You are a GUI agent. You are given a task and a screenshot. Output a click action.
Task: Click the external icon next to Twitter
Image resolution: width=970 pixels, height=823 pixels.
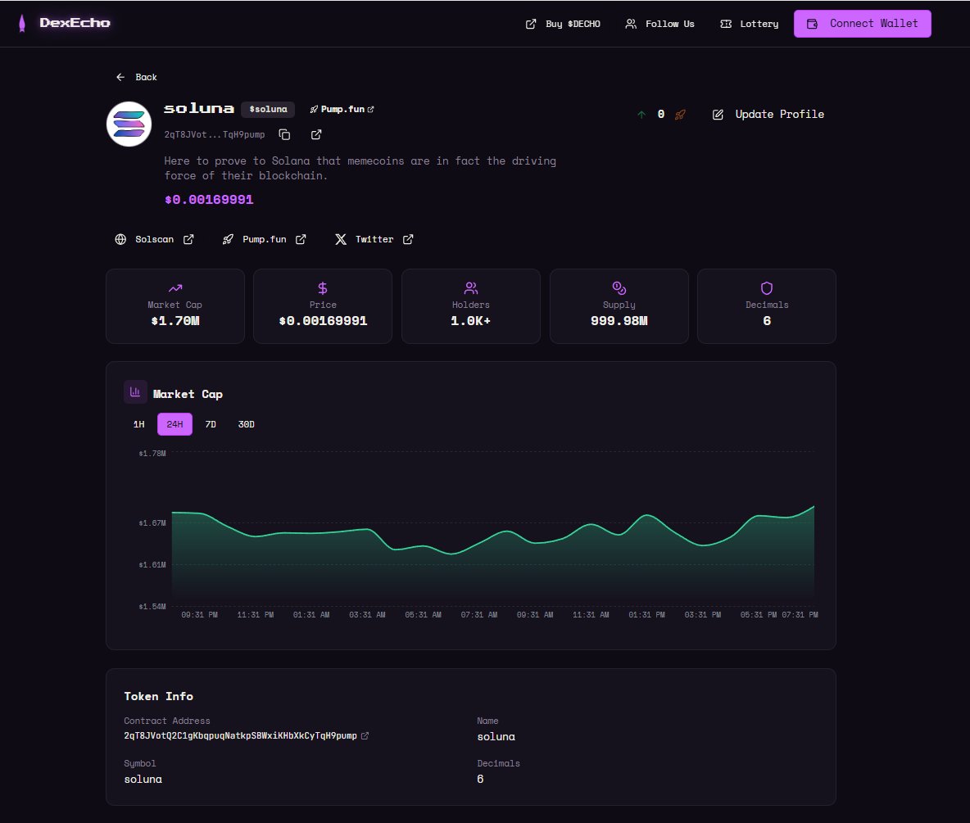[x=408, y=239]
